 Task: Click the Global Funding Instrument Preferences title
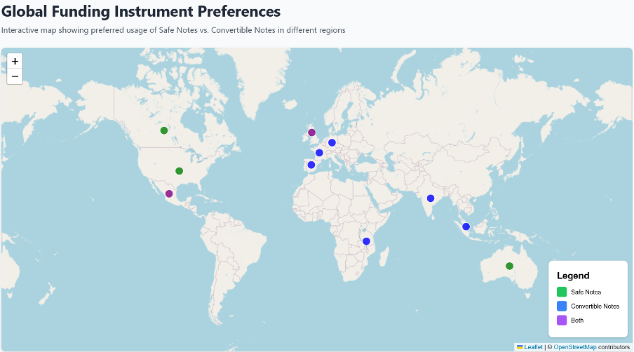141,11
